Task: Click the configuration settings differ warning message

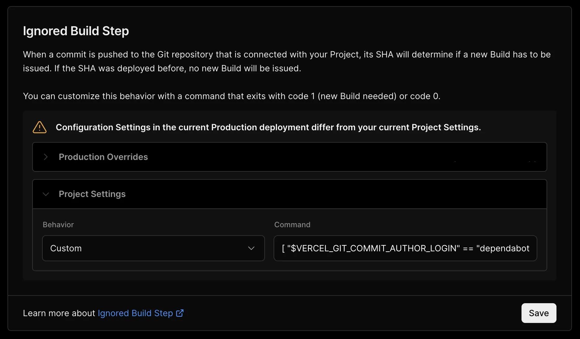Action: 268,127
